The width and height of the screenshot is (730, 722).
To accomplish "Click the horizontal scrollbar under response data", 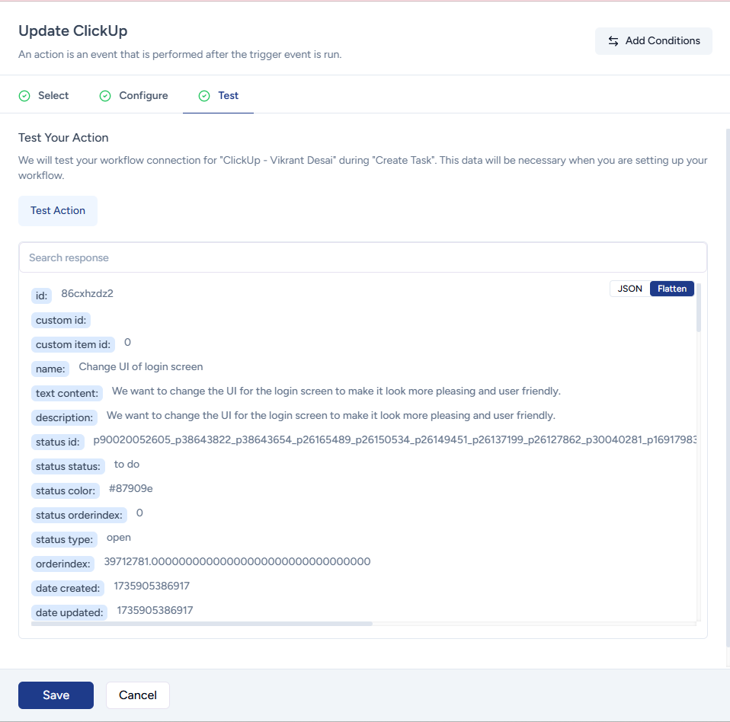I will coord(202,623).
